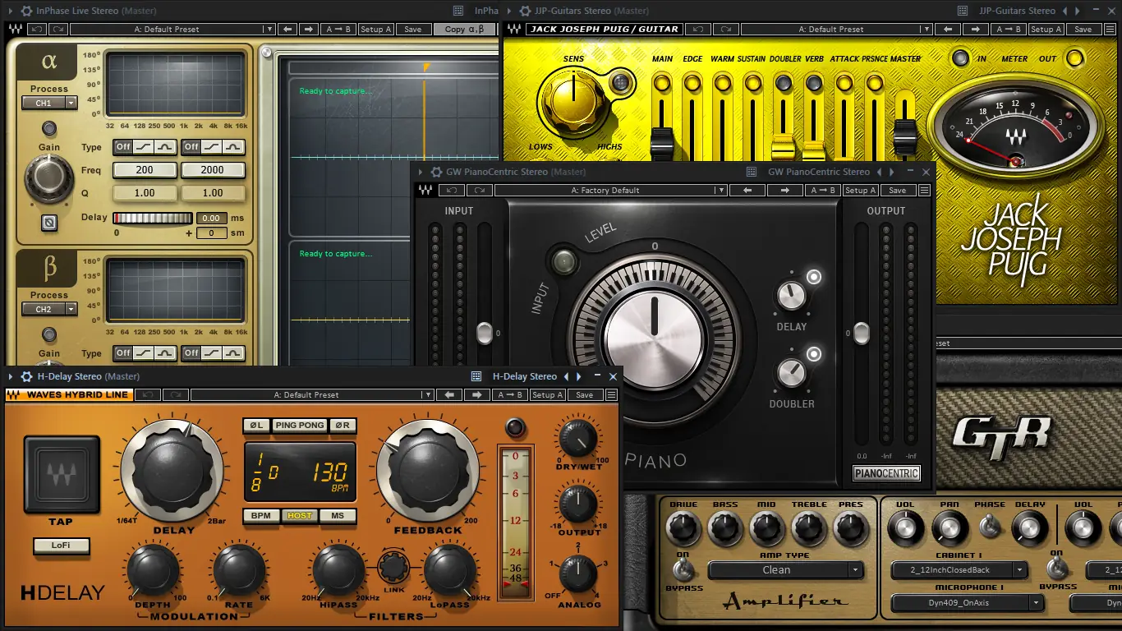This screenshot has width=1122, height=631.
Task: Copy A to B in H-Delay
Action: pyautogui.click(x=510, y=395)
